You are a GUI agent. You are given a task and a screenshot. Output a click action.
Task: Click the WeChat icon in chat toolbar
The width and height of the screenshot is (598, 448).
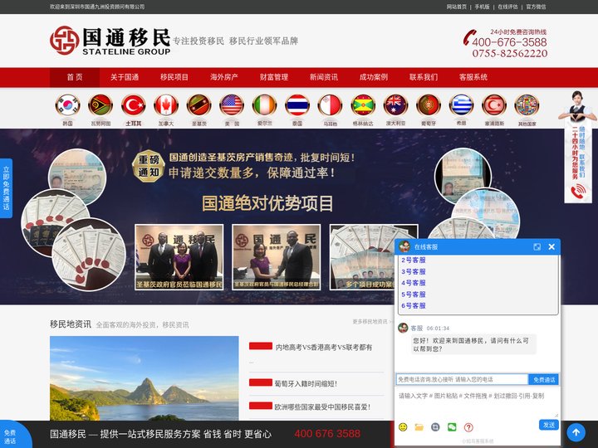click(x=452, y=427)
